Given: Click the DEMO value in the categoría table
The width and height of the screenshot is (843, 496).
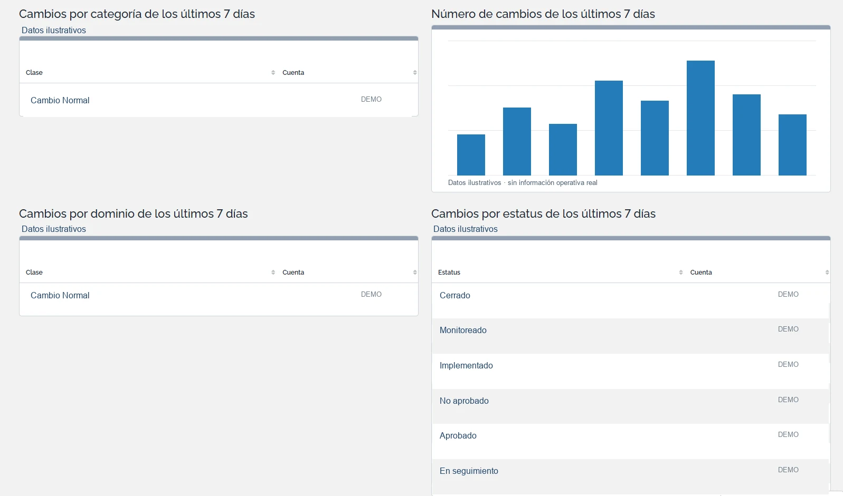Looking at the screenshot, I should pos(371,99).
